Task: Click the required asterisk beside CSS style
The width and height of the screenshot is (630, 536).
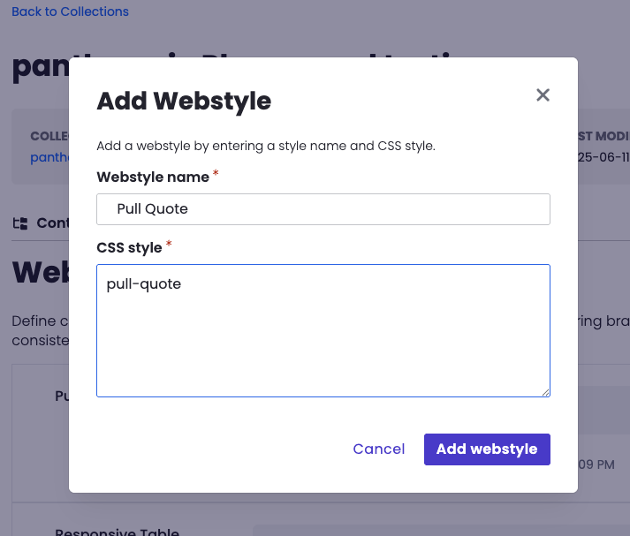Action: point(169,245)
